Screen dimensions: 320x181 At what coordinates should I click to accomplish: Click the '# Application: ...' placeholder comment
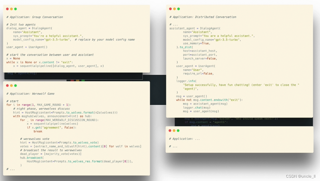click(x=184, y=139)
